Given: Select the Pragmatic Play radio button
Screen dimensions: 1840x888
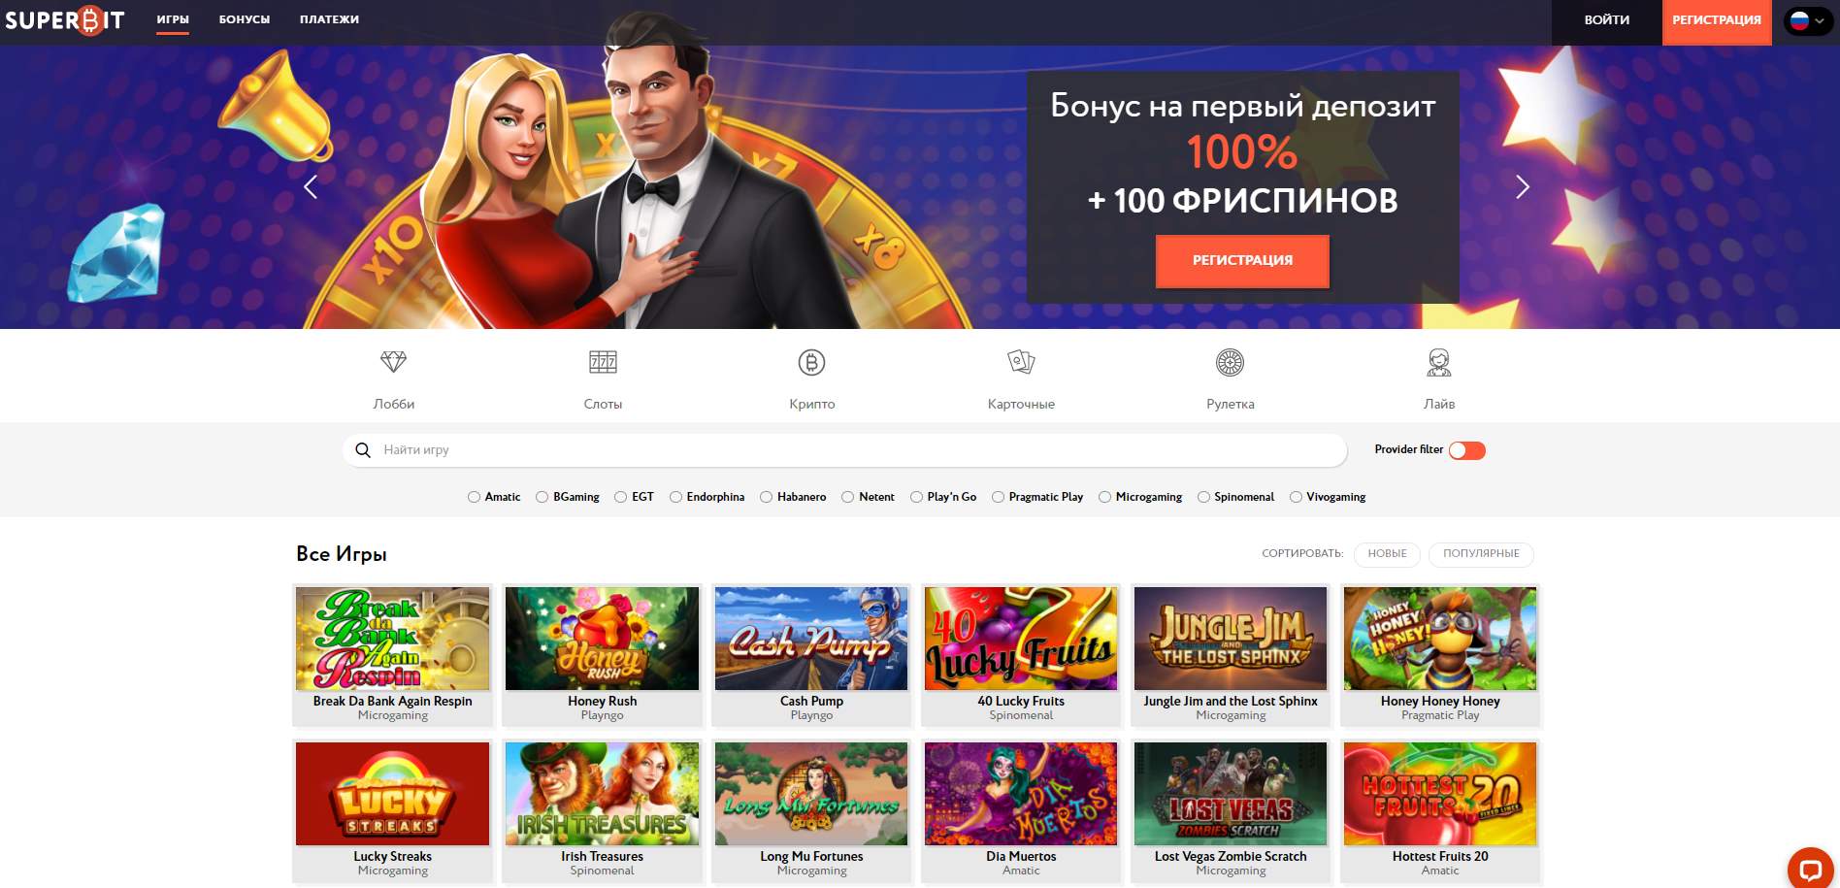Looking at the screenshot, I should (x=998, y=497).
